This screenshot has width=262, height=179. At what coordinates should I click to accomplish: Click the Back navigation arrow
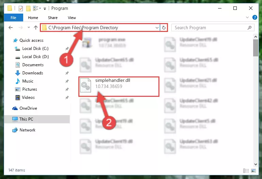[11, 28]
